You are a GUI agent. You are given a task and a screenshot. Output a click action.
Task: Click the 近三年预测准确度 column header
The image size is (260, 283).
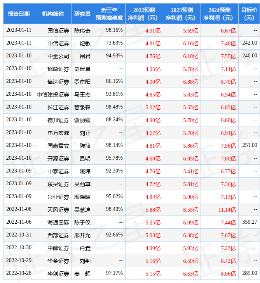pyautogui.click(x=109, y=14)
